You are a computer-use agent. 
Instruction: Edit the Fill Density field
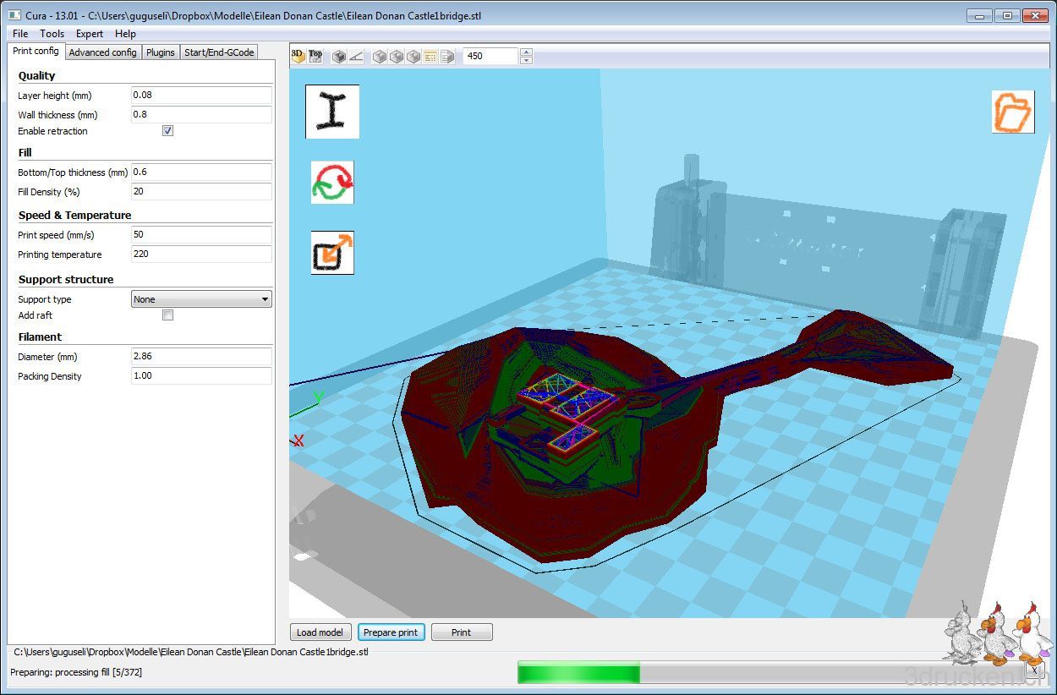(201, 192)
